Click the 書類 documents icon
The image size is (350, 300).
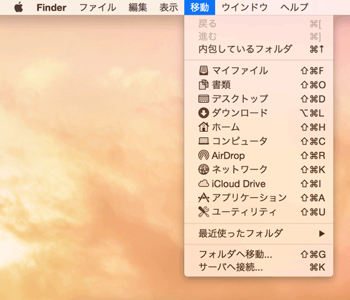pyautogui.click(x=204, y=85)
